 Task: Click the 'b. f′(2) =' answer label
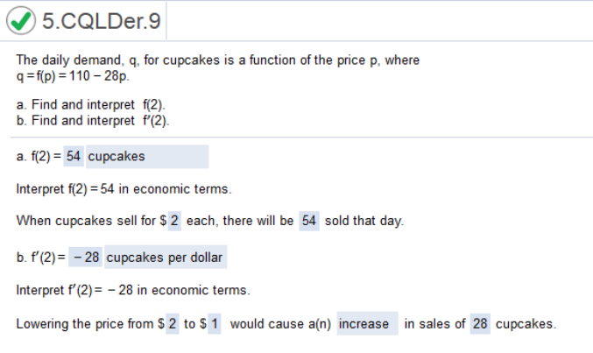41,258
